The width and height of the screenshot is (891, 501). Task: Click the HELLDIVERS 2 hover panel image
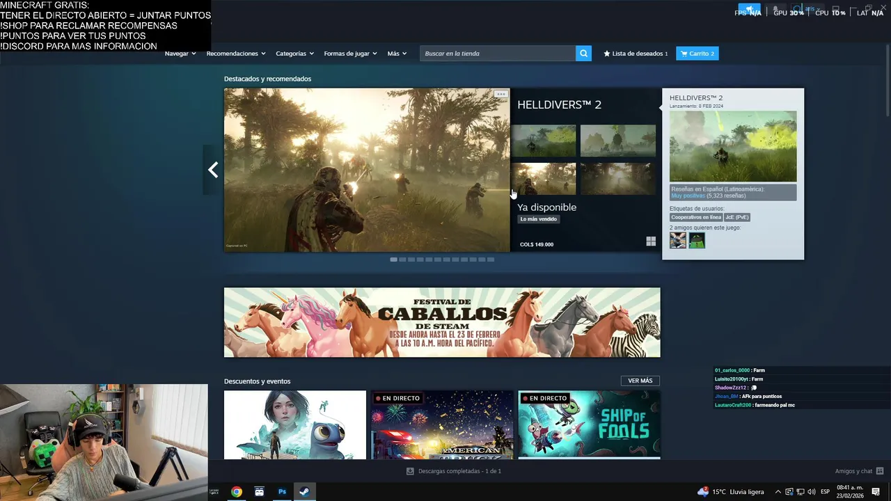click(733, 147)
